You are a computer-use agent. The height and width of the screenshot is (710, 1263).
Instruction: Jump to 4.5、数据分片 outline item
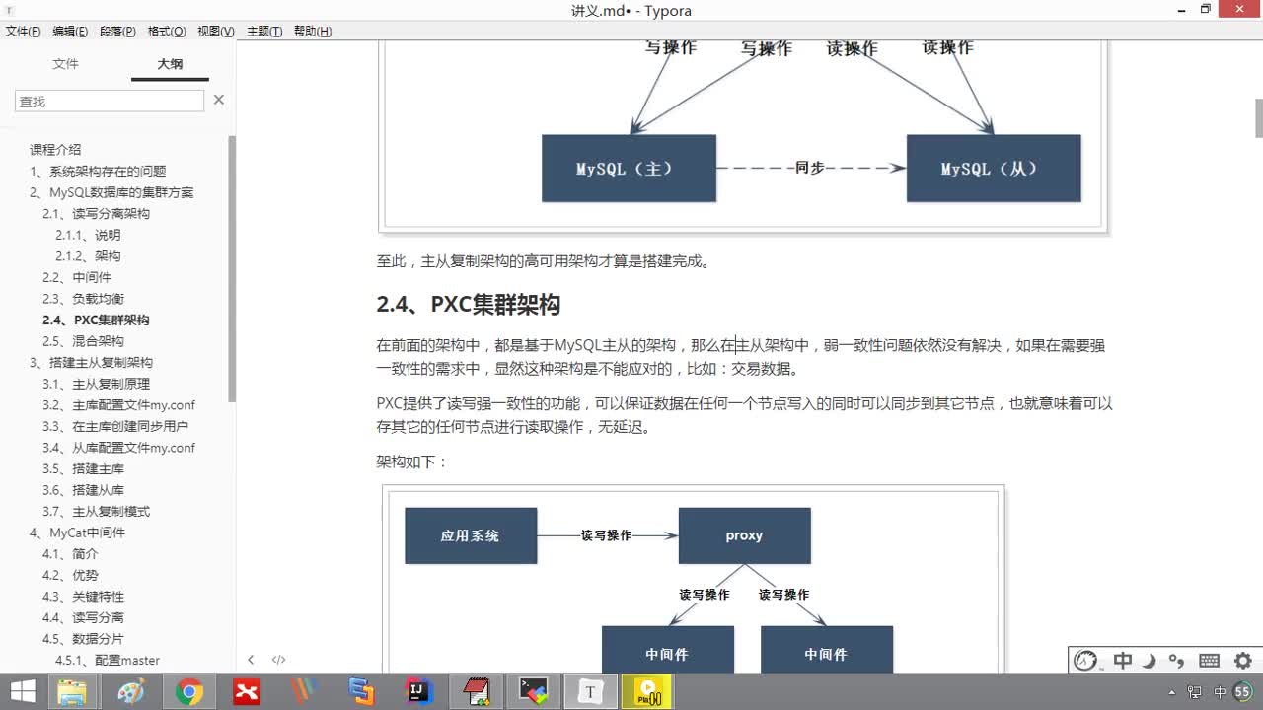83,639
